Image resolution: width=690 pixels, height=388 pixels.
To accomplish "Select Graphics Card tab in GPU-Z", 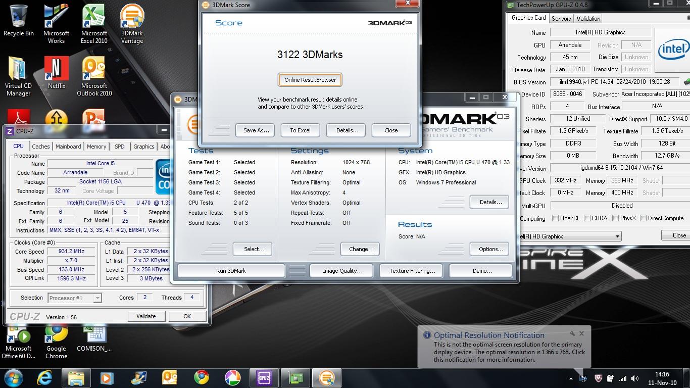I will point(528,18).
